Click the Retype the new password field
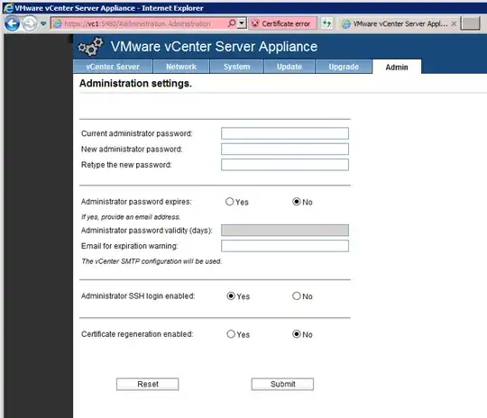The width and height of the screenshot is (487, 418). point(285,165)
